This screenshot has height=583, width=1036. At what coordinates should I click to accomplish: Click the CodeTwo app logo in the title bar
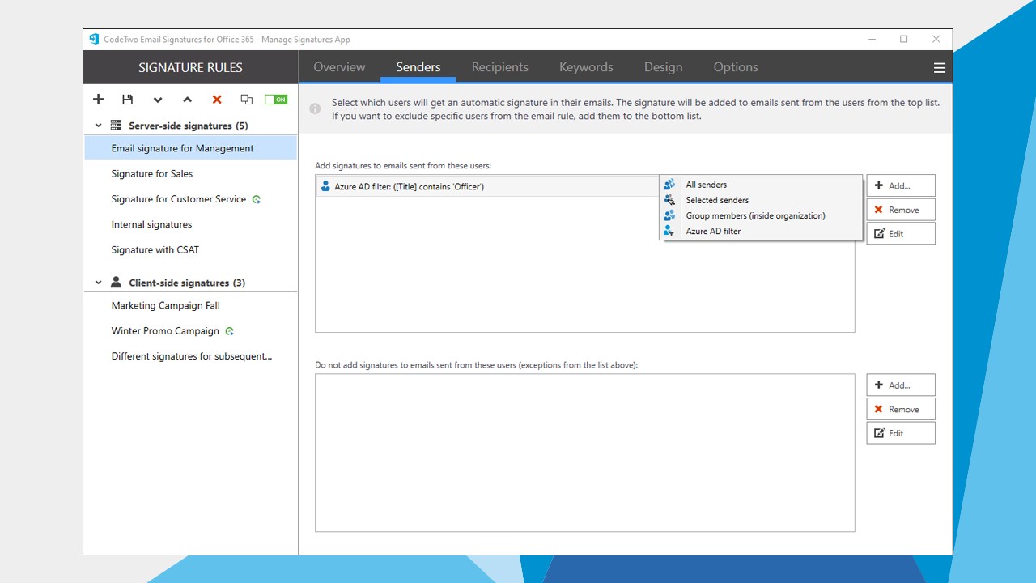click(x=94, y=39)
